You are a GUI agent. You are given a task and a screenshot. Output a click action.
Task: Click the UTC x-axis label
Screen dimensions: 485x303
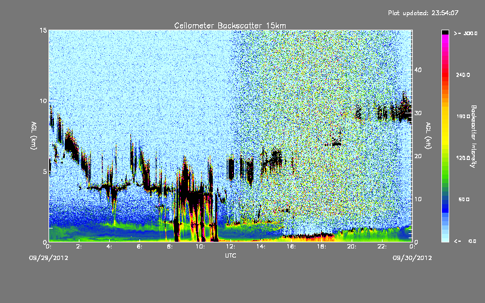point(230,255)
